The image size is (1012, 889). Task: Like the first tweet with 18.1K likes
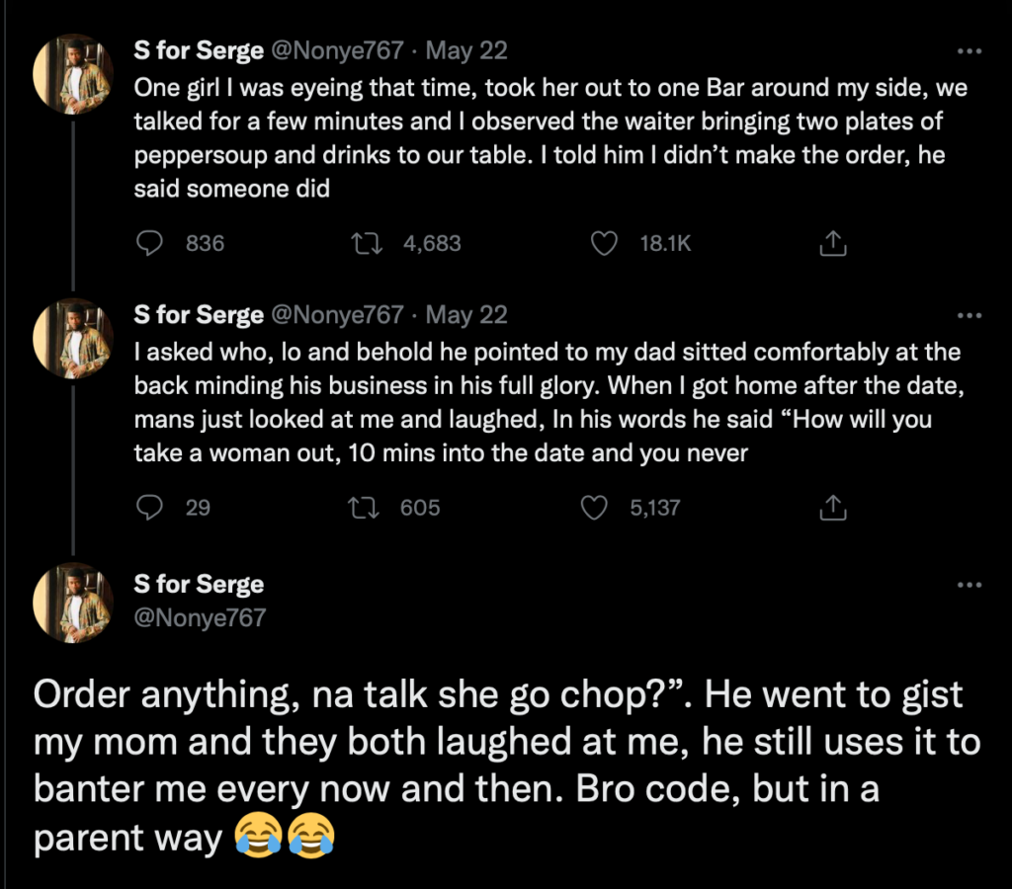(604, 243)
